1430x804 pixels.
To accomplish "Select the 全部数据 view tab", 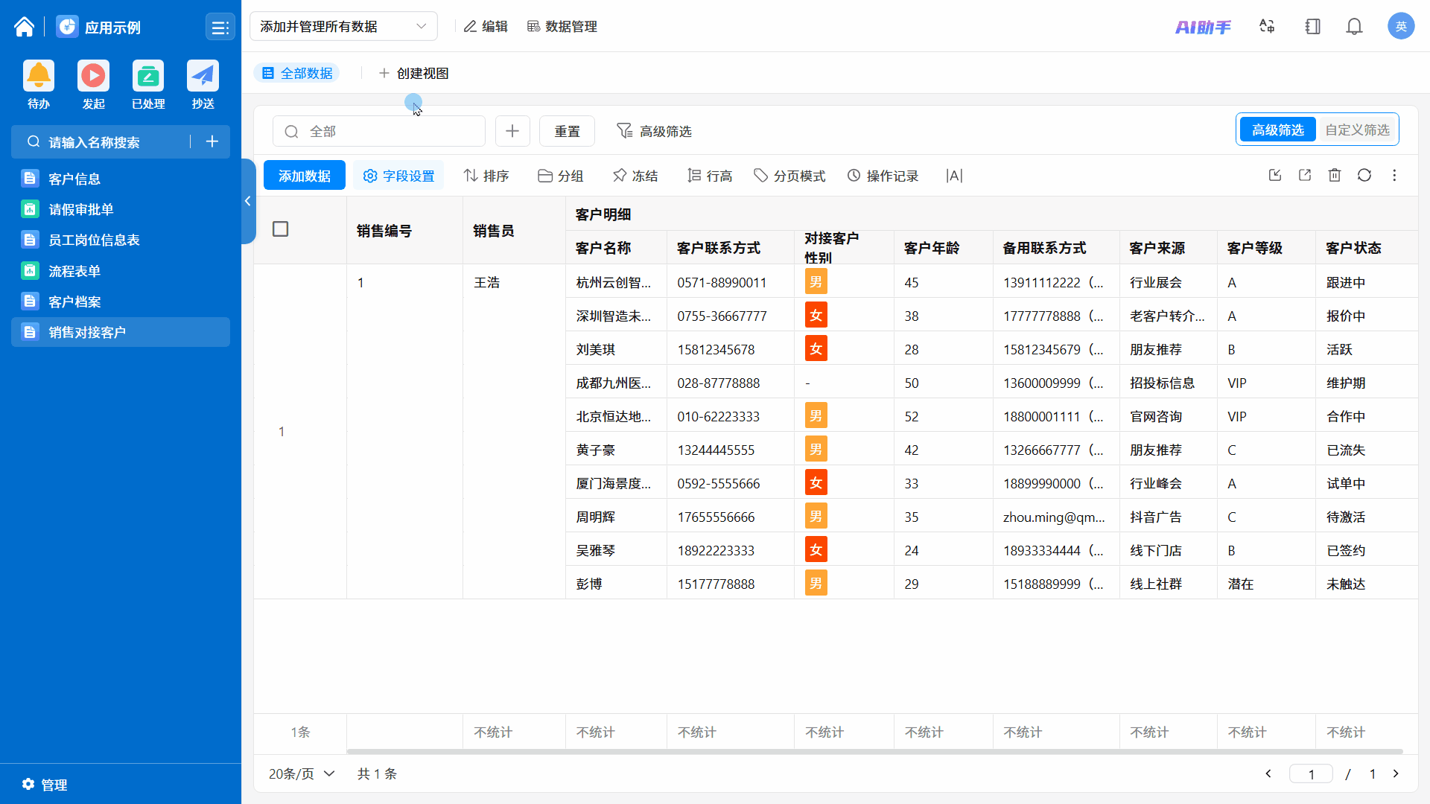I will tap(297, 73).
